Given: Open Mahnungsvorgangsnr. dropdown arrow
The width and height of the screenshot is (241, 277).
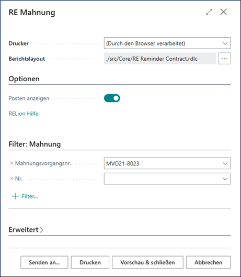Looking at the screenshot, I should click(x=225, y=163).
